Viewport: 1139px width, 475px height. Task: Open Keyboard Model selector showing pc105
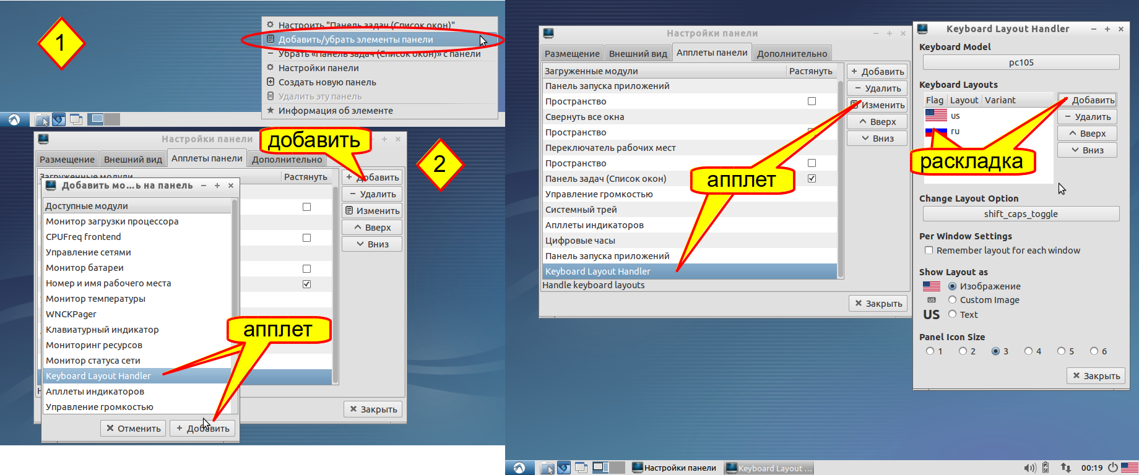[1021, 62]
